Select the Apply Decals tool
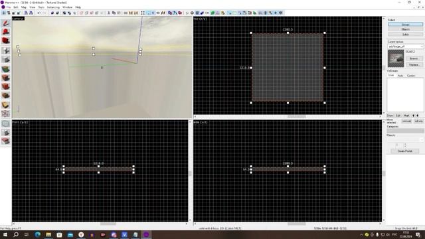The image size is (425, 239). 5,87
